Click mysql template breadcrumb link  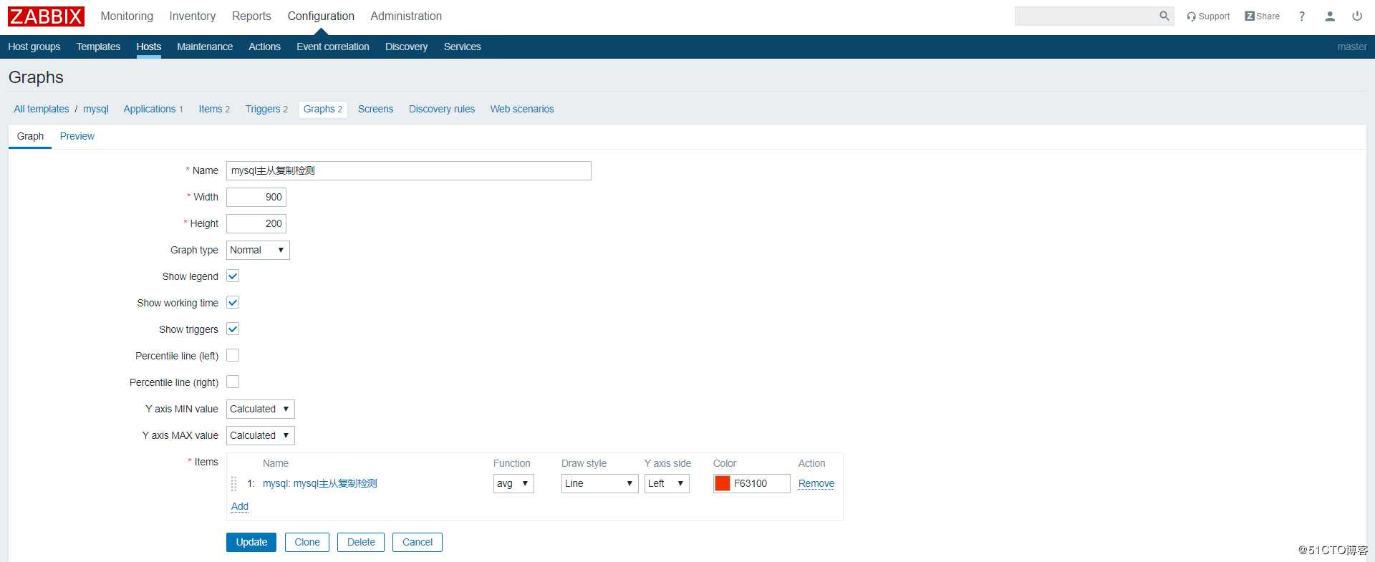[x=96, y=109]
